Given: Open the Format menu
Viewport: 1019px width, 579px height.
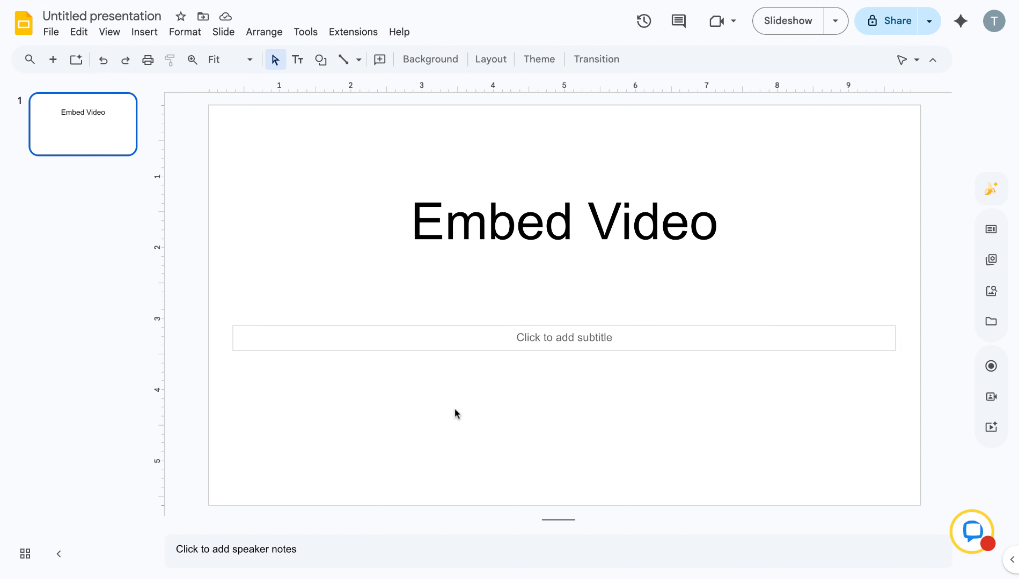Looking at the screenshot, I should (185, 32).
